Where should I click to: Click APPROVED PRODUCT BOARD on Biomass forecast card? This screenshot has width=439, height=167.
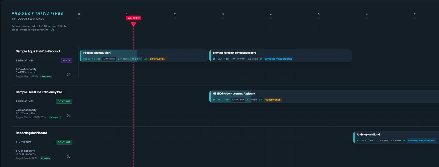point(278,59)
